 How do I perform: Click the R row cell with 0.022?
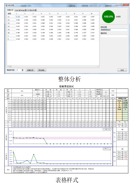tap(69, 39)
